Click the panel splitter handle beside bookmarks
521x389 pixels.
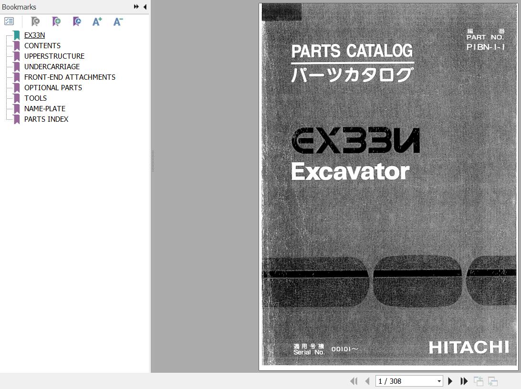pyautogui.click(x=153, y=161)
